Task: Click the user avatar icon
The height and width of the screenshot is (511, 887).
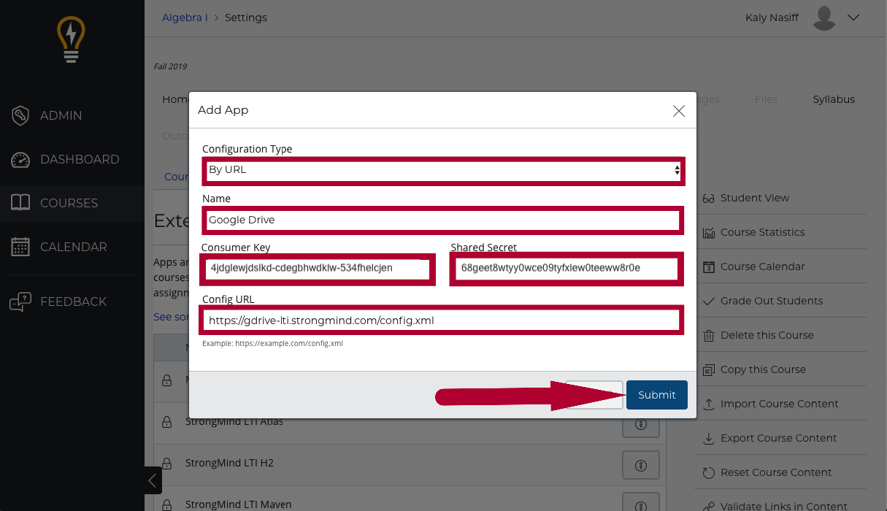Action: 824,18
